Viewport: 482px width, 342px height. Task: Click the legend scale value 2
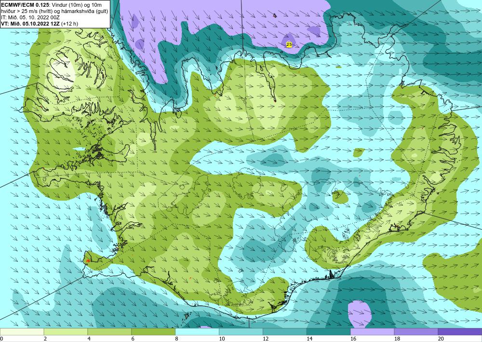pyautogui.click(x=45, y=339)
